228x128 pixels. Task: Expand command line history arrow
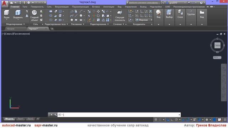(179, 115)
